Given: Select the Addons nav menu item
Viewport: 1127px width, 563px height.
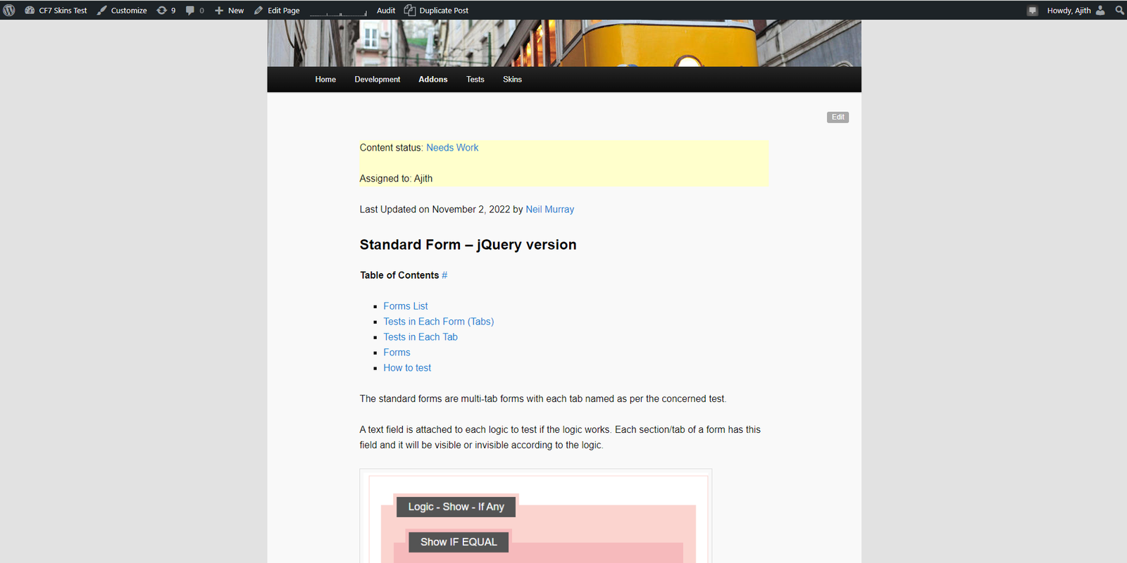Looking at the screenshot, I should [x=432, y=80].
